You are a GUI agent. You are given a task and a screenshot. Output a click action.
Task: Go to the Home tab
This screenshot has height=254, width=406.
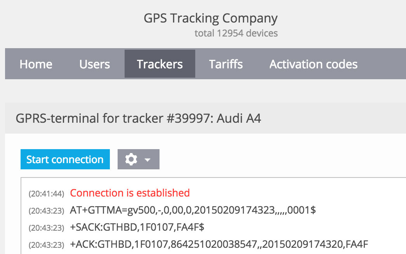[36, 64]
